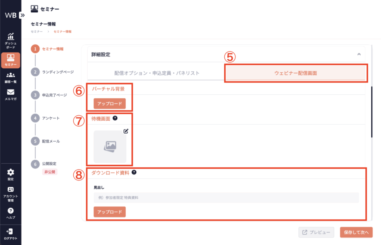Image resolution: width=381 pixels, height=245 pixels.
Task: Open the Dashboard icon in sidebar
Action: (x=10, y=36)
